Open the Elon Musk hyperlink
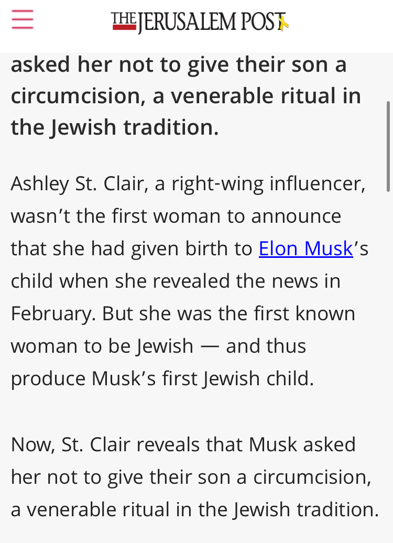Screen dimensions: 393x543 (305, 248)
